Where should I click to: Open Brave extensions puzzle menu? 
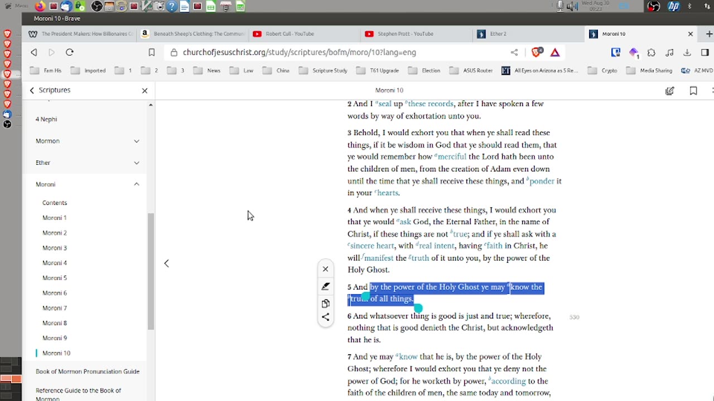pyautogui.click(x=652, y=52)
